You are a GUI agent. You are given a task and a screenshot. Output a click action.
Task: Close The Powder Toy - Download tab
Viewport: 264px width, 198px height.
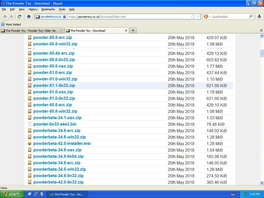point(126,30)
